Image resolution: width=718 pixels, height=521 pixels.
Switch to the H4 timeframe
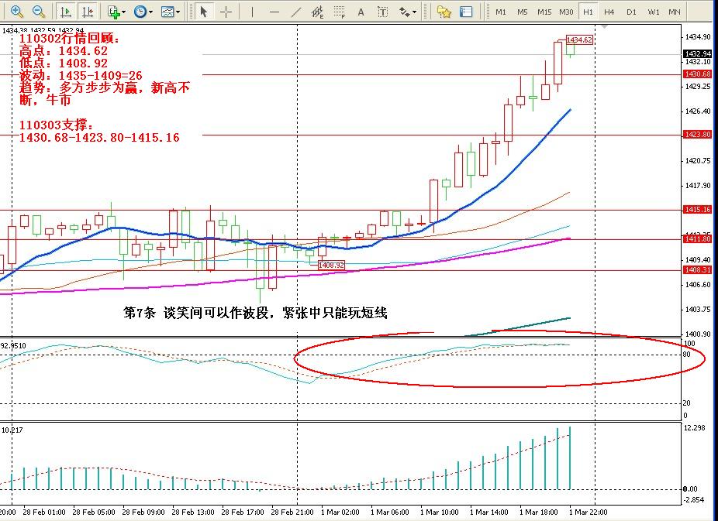tap(609, 12)
